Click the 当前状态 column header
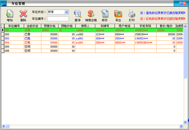The width and height of the screenshot is (189, 130). [x=32, y=26]
